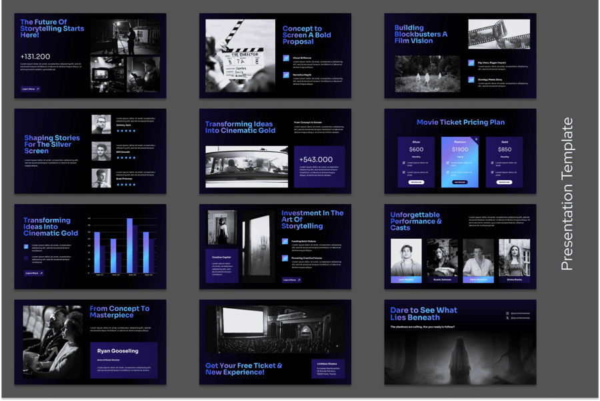The height and width of the screenshot is (401, 600).
Task: Toggle second checkbox in Gold plan
Action: coord(493,172)
